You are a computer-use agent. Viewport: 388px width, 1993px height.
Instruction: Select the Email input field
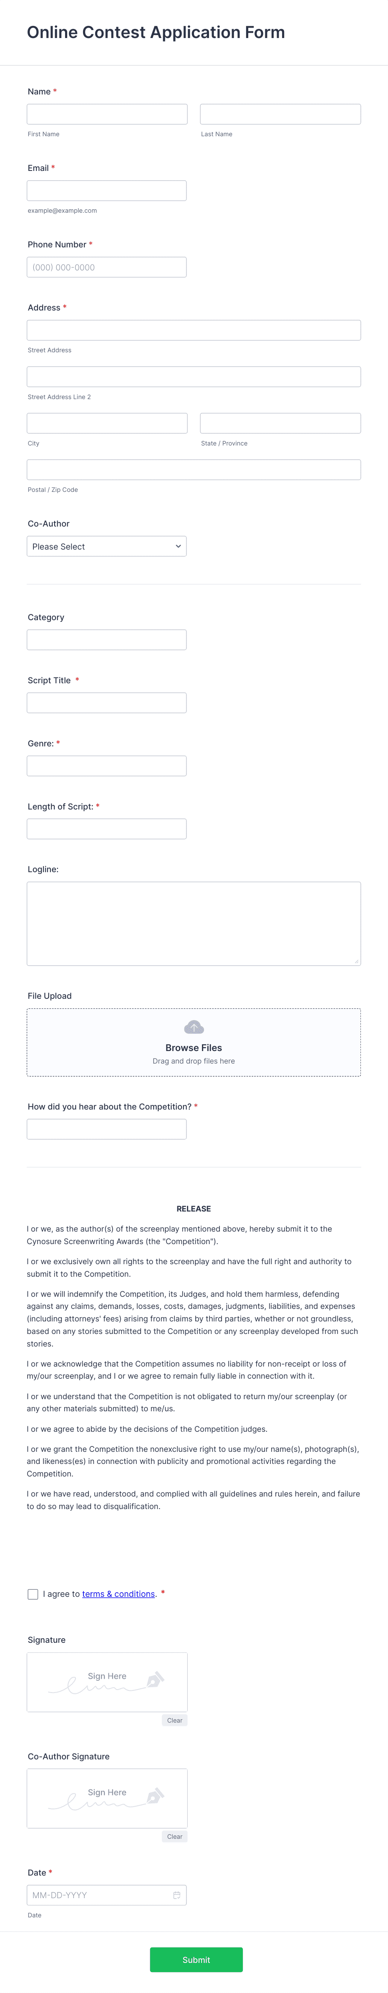click(106, 190)
